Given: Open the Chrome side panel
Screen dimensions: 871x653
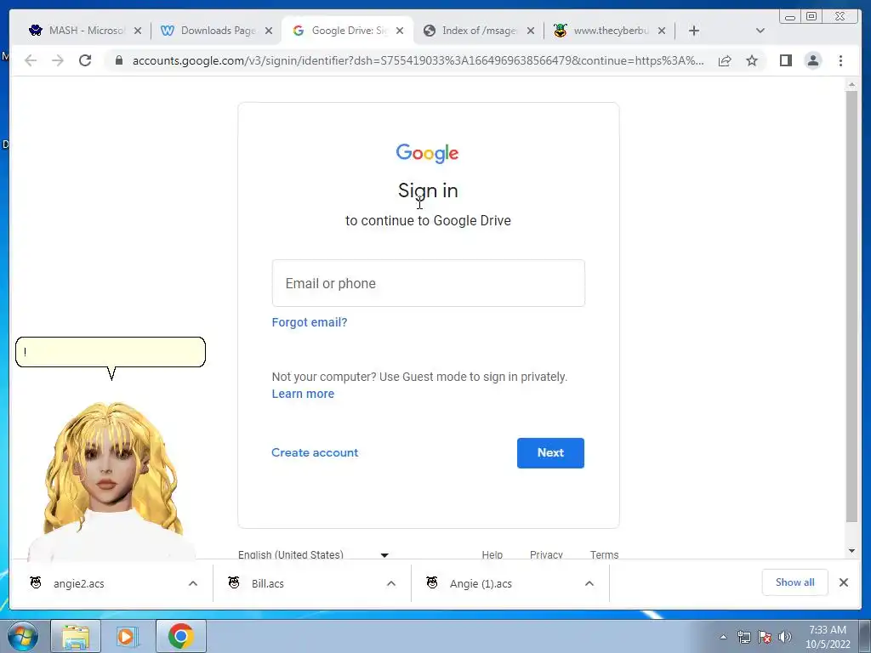Looking at the screenshot, I should click(x=785, y=60).
